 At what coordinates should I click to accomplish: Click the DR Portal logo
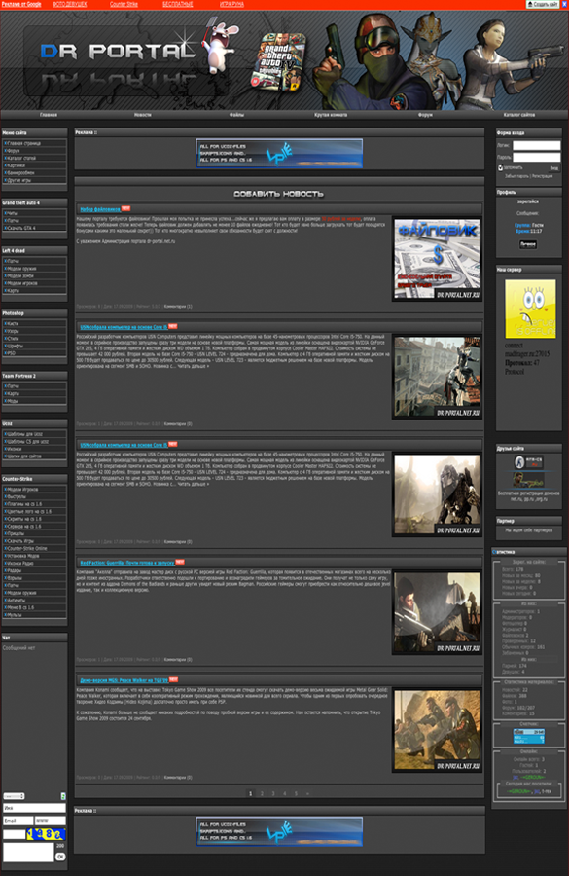(x=118, y=52)
